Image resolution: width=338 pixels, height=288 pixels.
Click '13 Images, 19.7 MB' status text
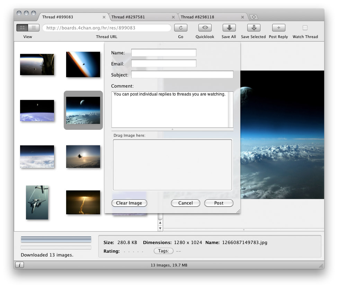click(169, 265)
